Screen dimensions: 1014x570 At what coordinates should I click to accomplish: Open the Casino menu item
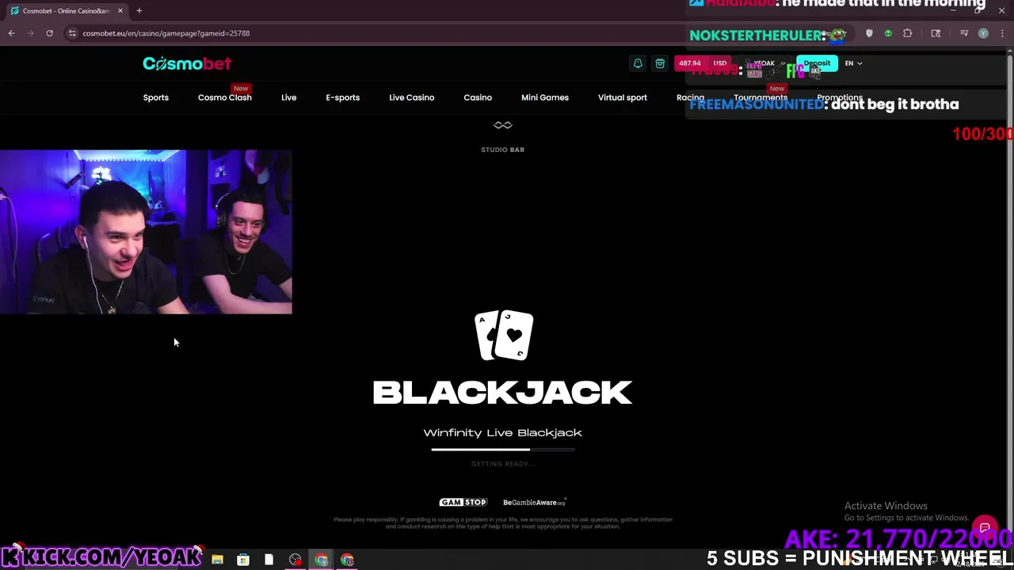(x=478, y=97)
